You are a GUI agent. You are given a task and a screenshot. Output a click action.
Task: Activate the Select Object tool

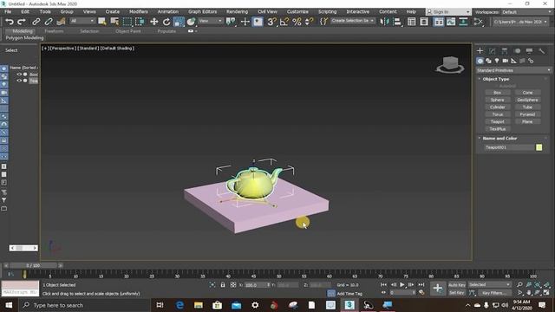(102, 22)
